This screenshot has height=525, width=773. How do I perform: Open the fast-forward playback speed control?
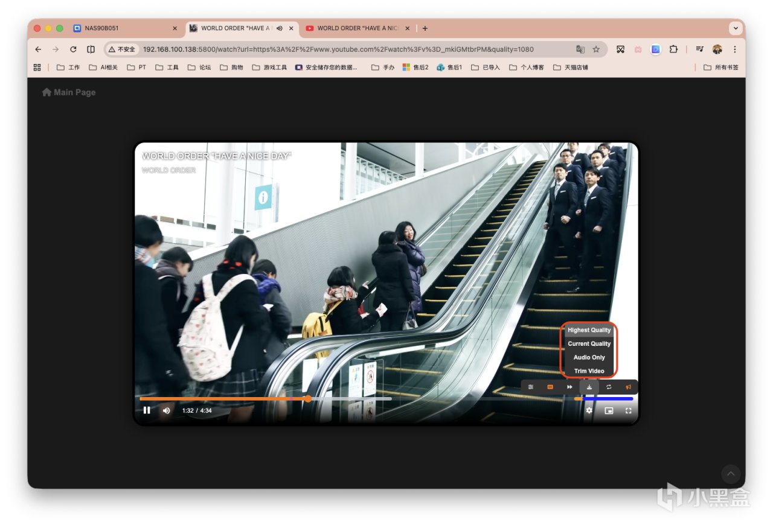569,387
